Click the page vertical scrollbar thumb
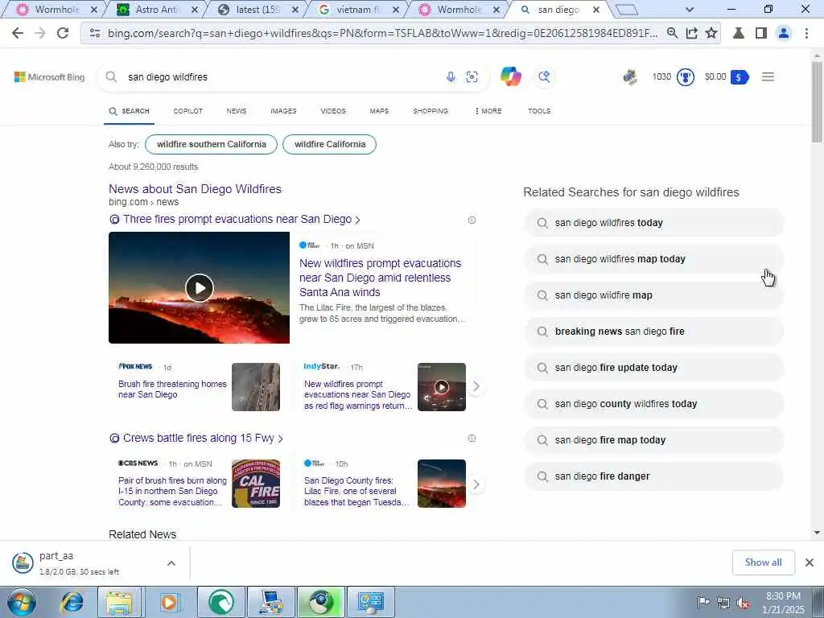This screenshot has width=824, height=618. coord(817,101)
